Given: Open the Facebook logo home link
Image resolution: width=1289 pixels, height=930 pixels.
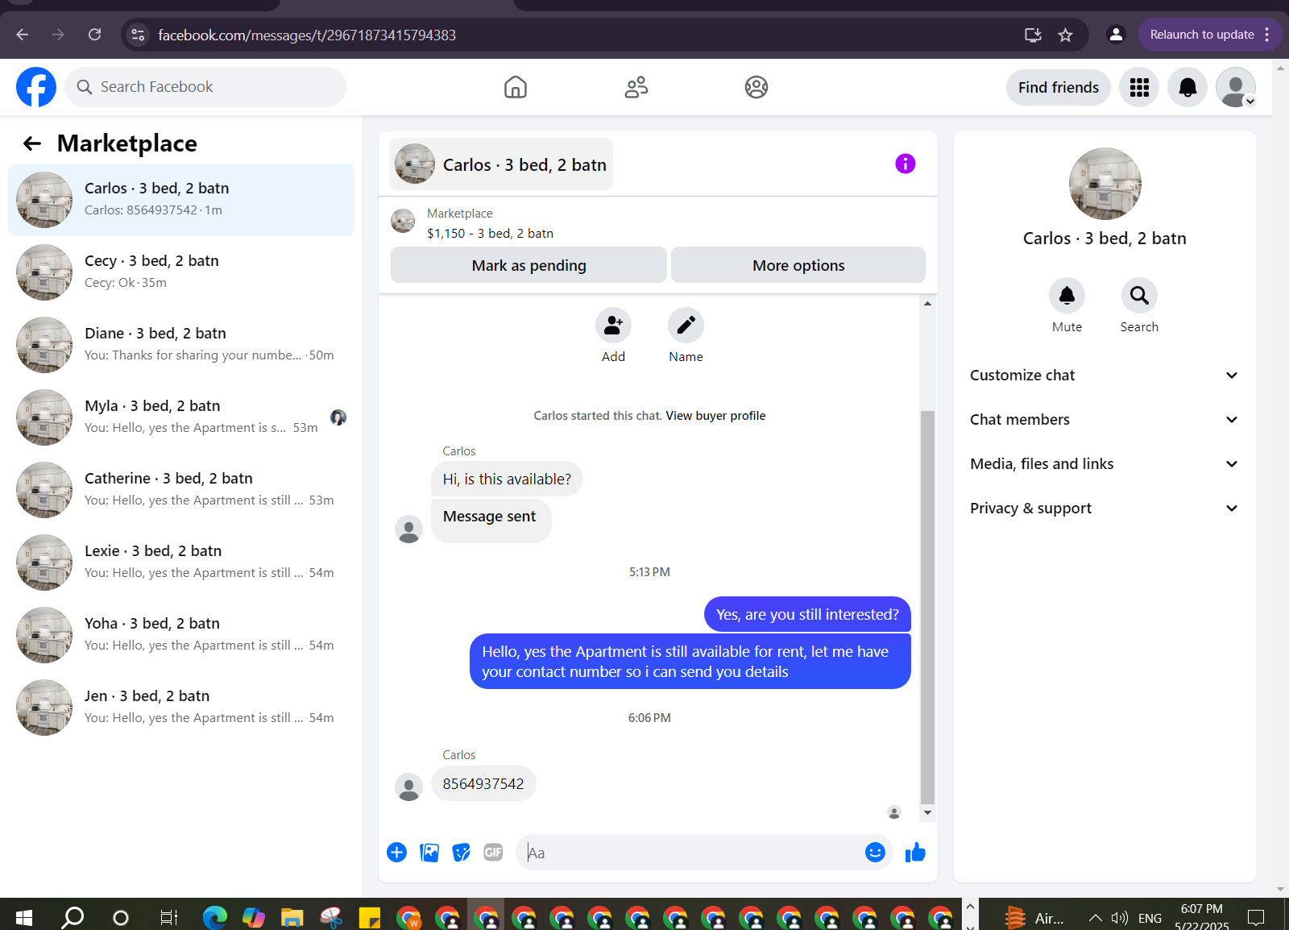Looking at the screenshot, I should (36, 87).
